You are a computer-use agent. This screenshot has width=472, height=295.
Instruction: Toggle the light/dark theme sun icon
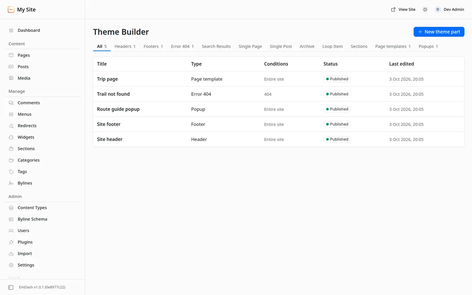[425, 9]
